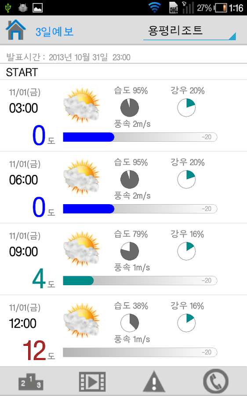247x396 pixels.
Task: Open the ranking podium icon
Action: click(x=31, y=381)
